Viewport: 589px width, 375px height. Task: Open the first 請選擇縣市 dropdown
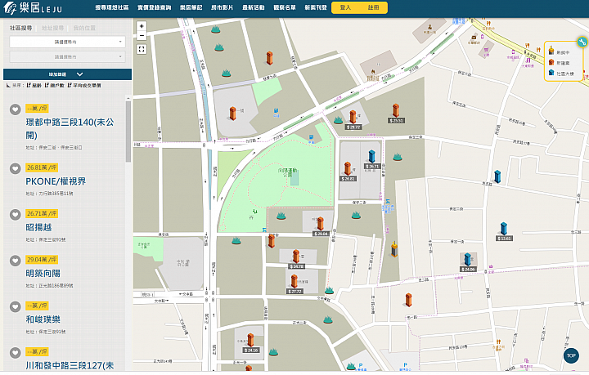pos(67,42)
